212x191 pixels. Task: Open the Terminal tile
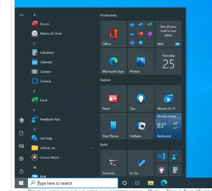coord(113,163)
